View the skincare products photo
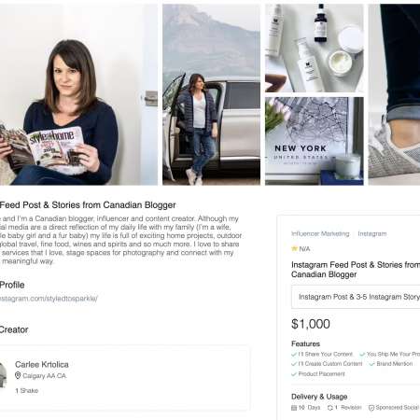This screenshot has height=420, width=420. pos(315,49)
